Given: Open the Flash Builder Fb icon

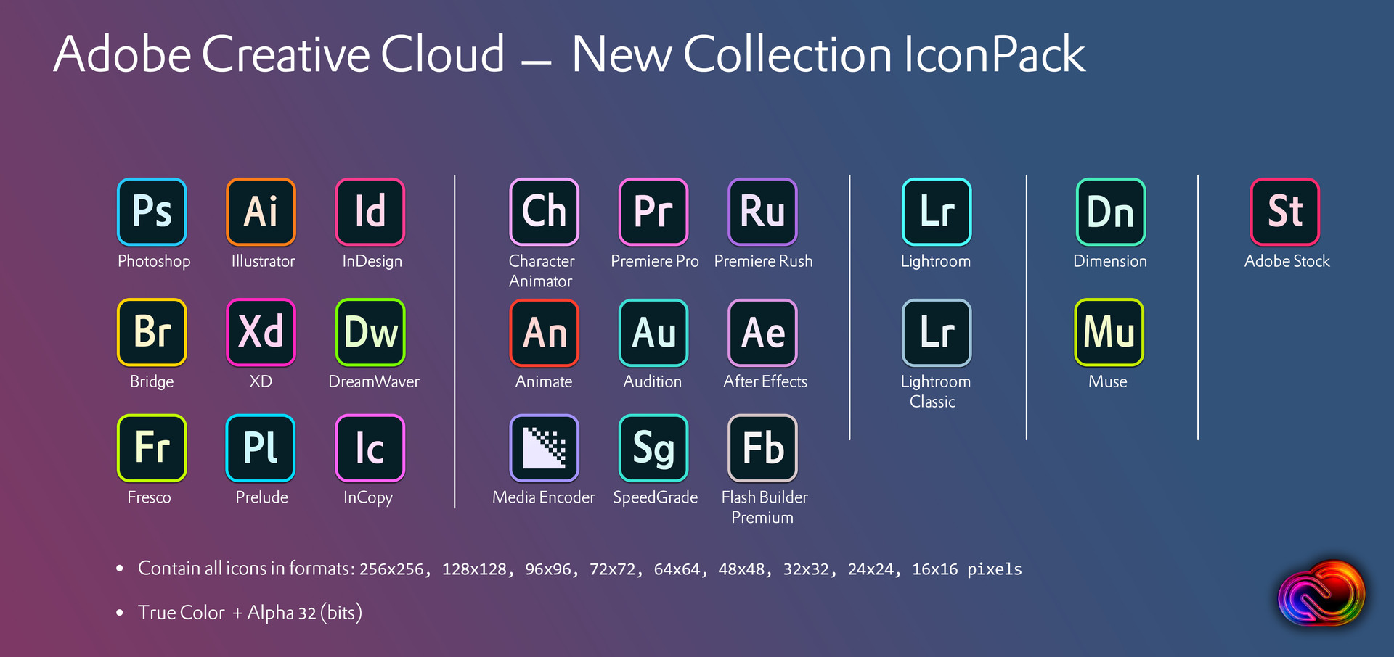Looking at the screenshot, I should point(762,448).
